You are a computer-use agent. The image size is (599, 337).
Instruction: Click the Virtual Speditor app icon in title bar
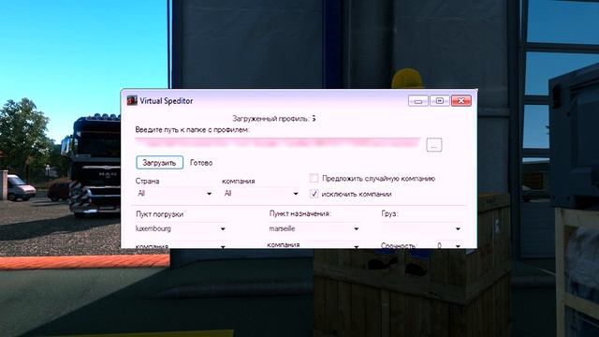click(132, 100)
